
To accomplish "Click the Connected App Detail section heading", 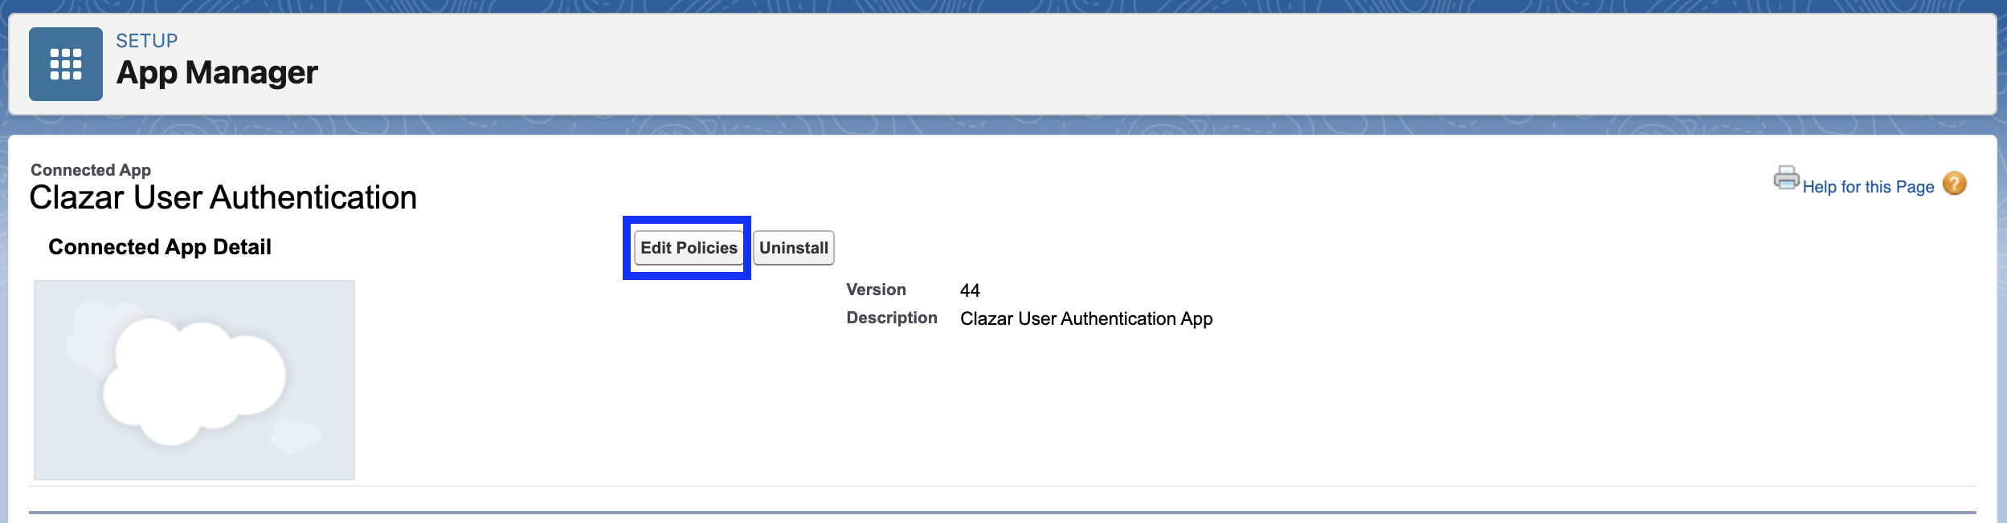I will [160, 247].
